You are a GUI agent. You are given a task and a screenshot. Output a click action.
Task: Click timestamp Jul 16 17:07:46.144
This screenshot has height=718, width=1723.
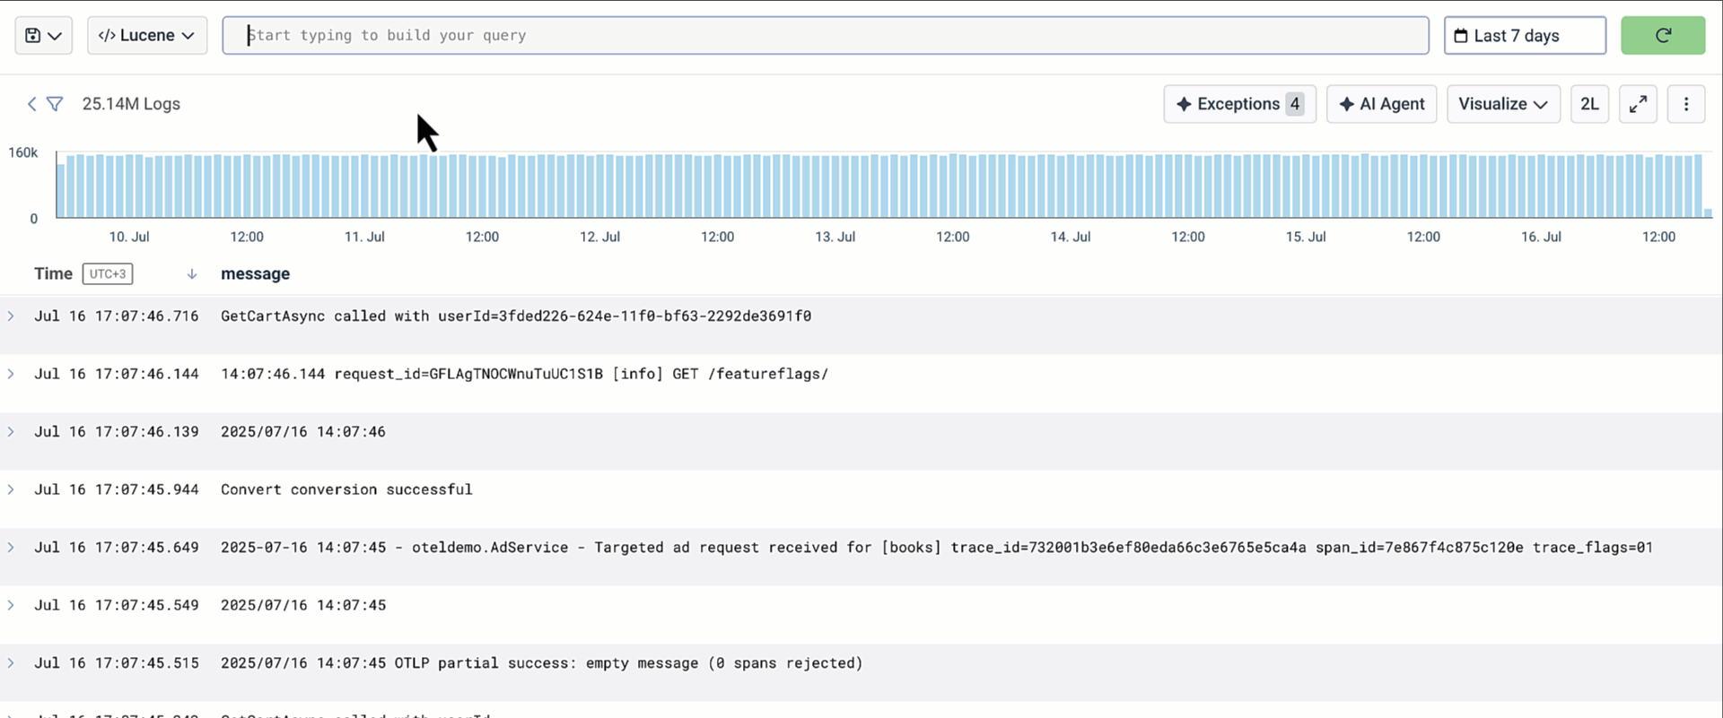(117, 374)
